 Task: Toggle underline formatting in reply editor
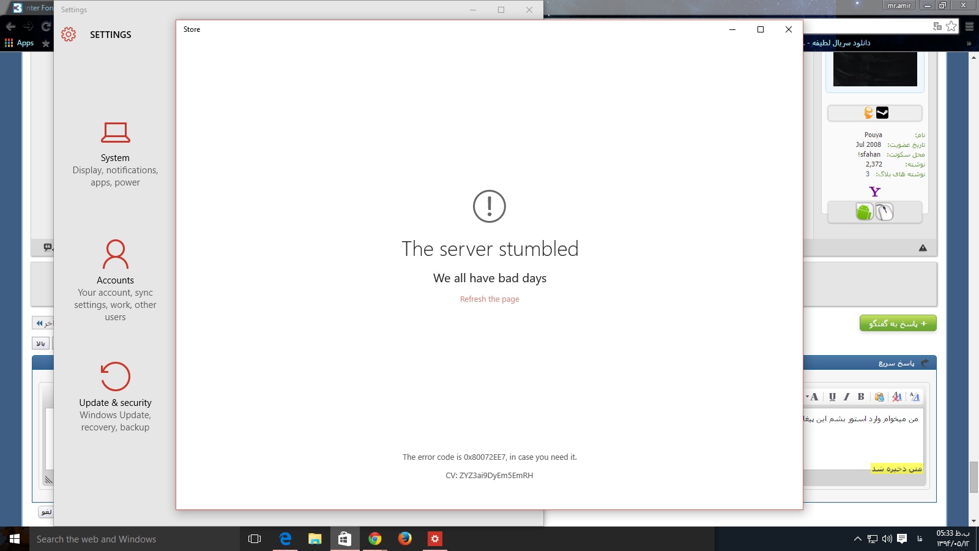832,397
